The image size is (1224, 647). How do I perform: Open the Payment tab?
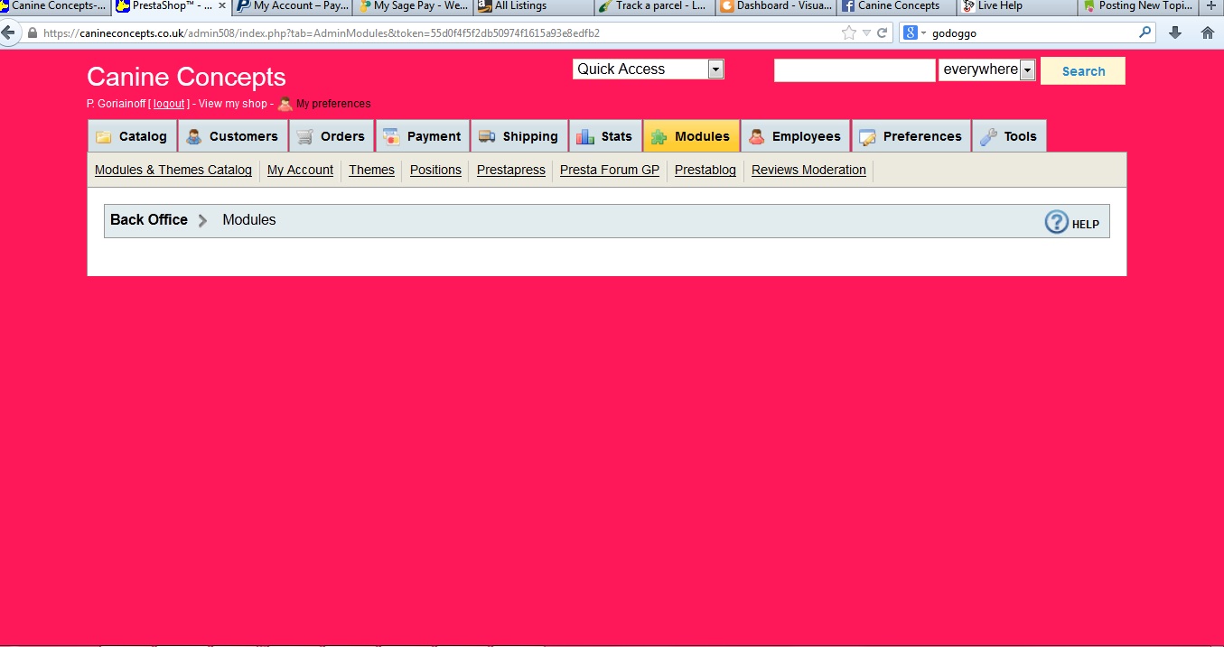point(423,136)
